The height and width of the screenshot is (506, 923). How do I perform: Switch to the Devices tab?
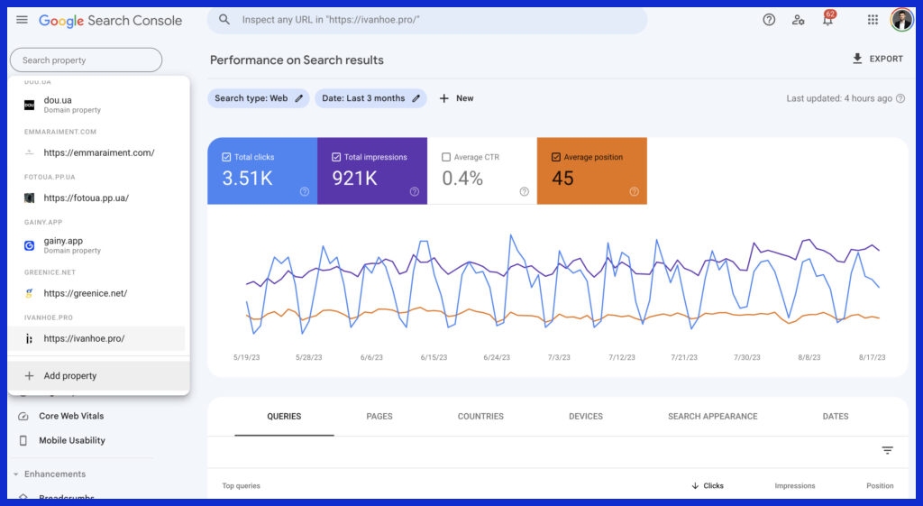(586, 416)
